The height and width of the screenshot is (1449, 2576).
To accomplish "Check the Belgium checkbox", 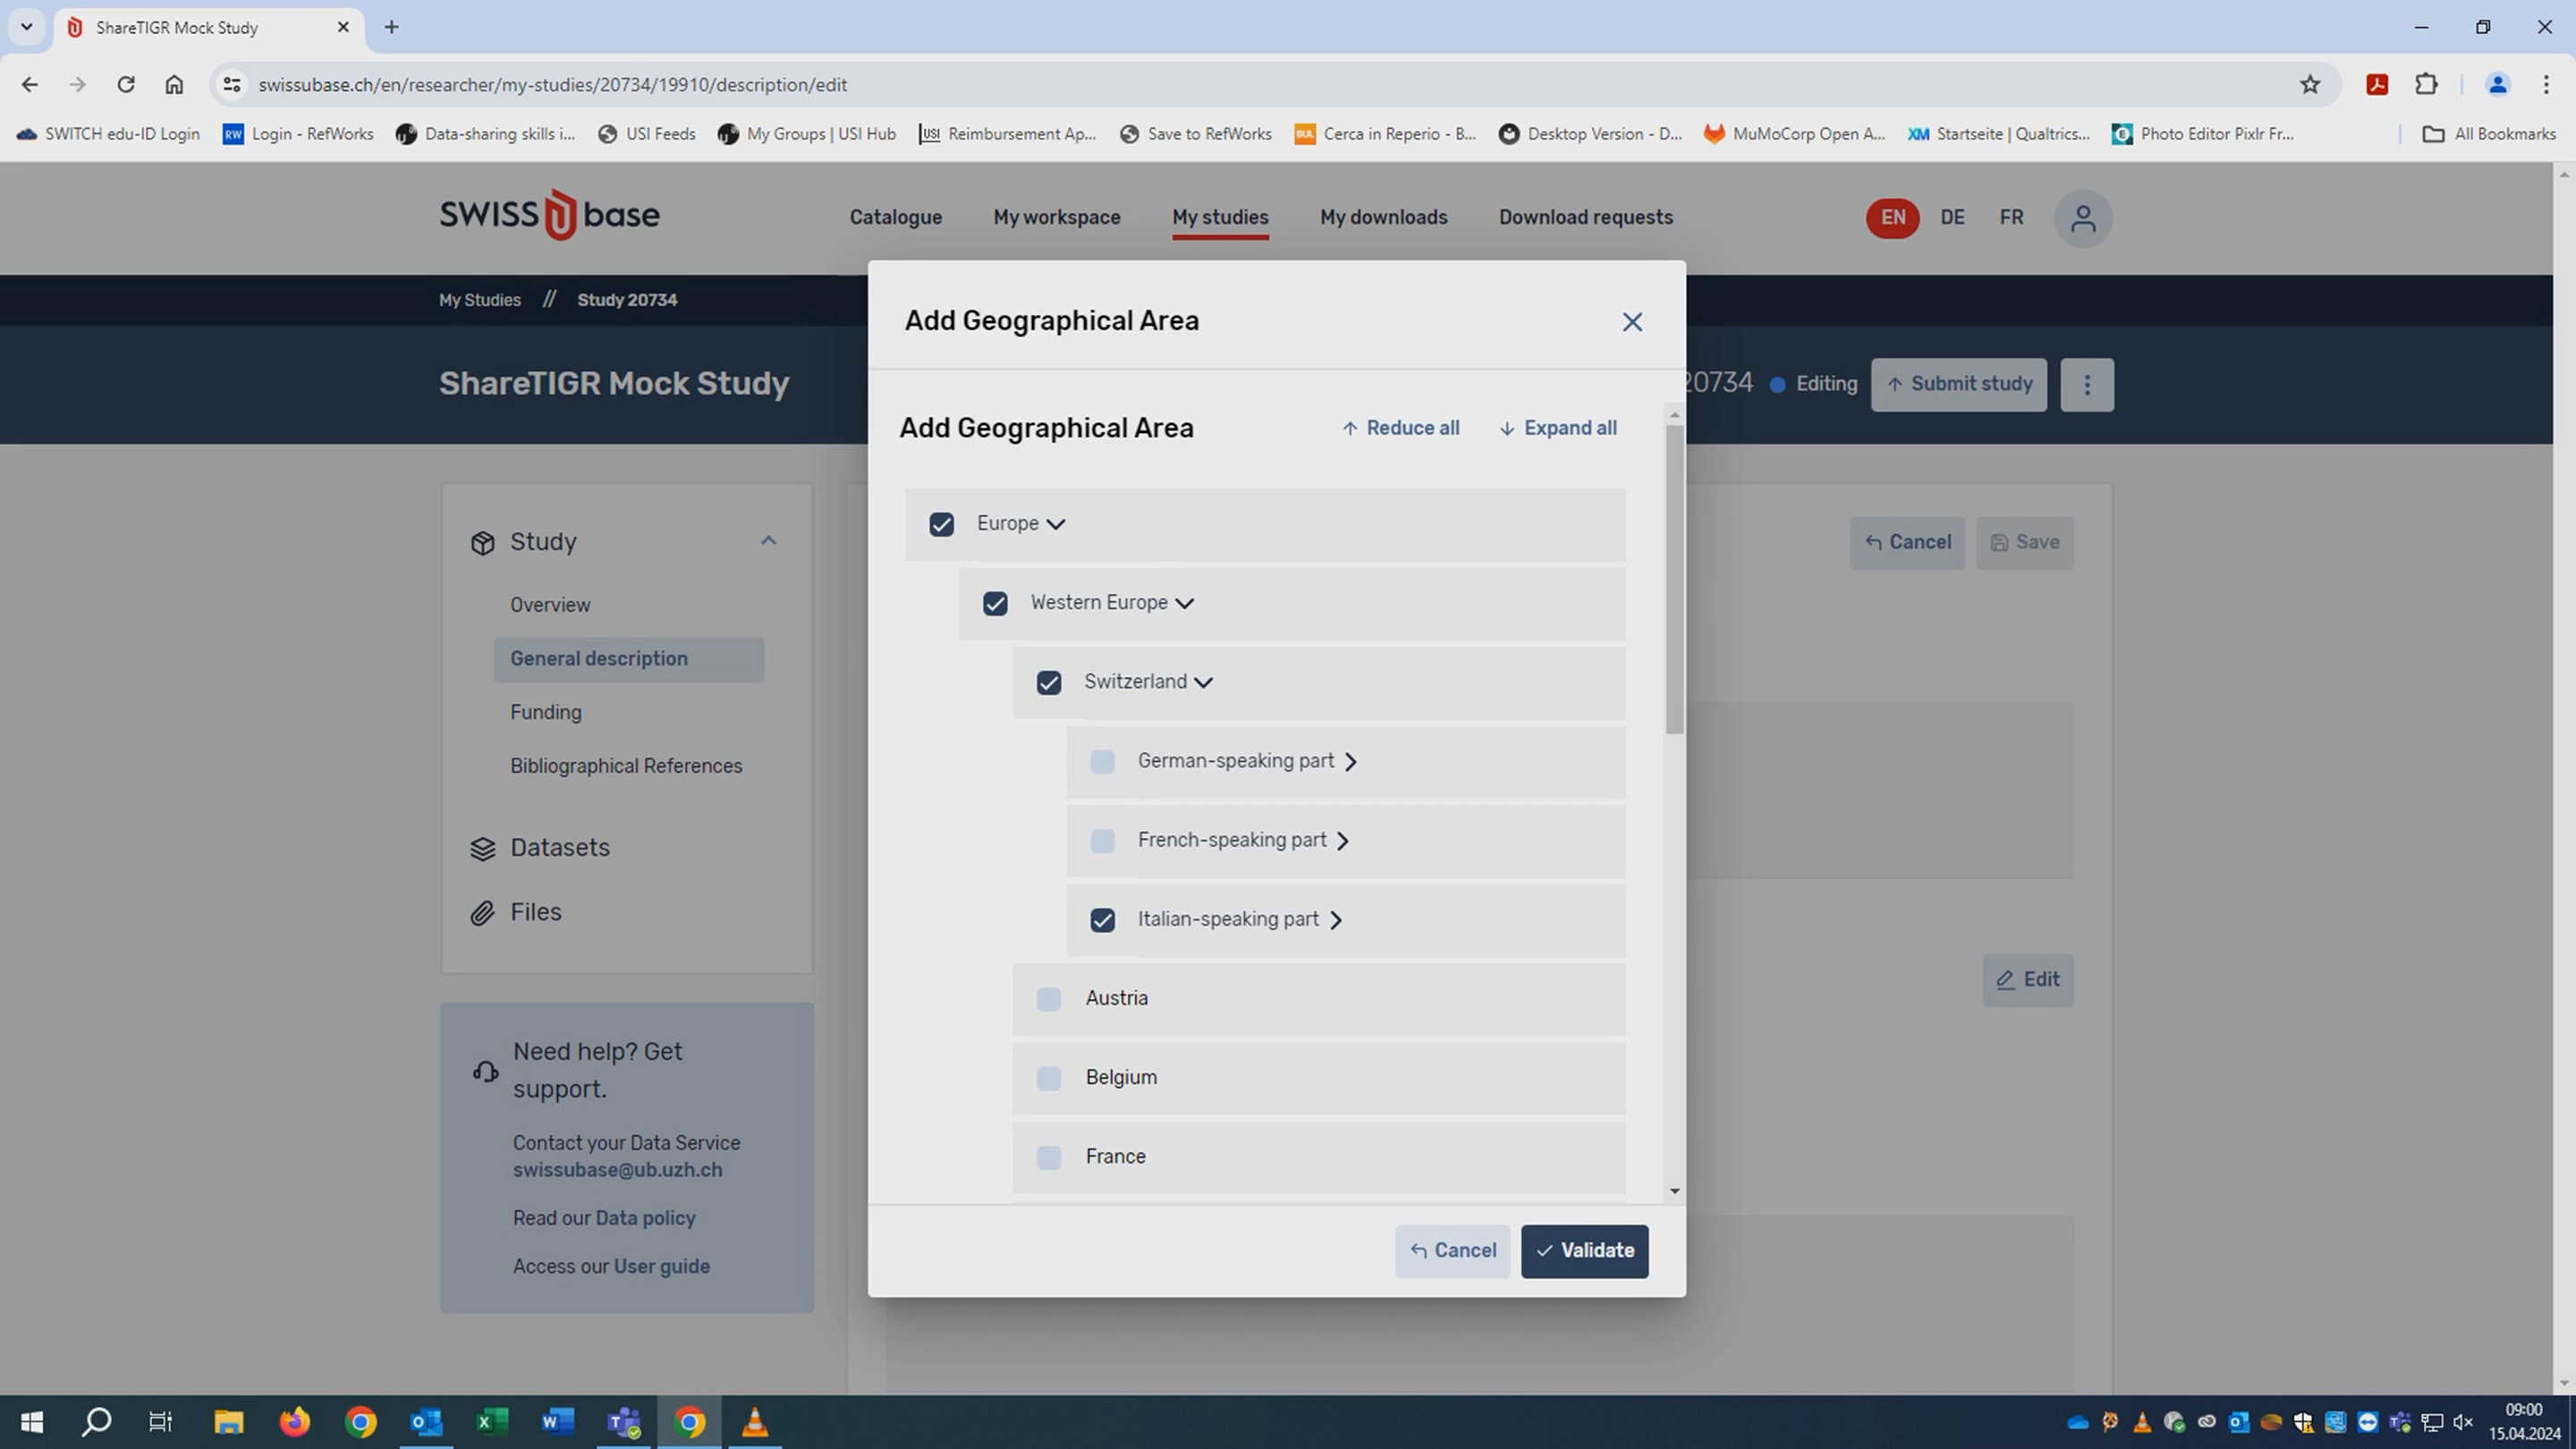I will [1048, 1078].
